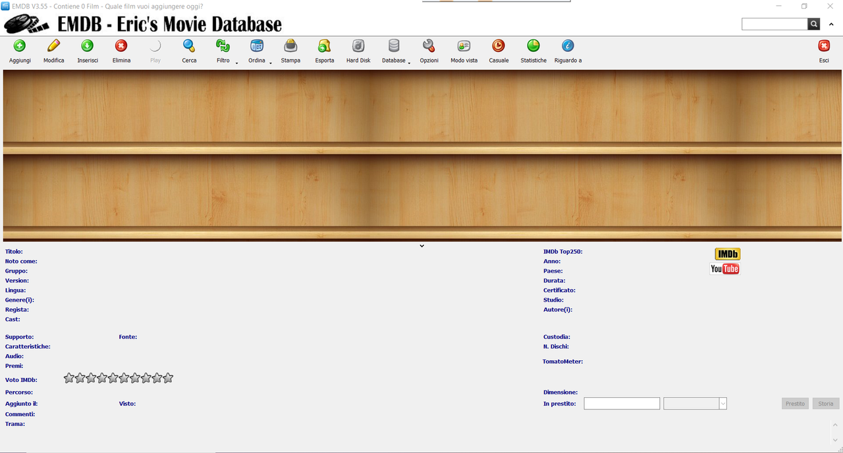Click the Titolo: label

[14, 252]
